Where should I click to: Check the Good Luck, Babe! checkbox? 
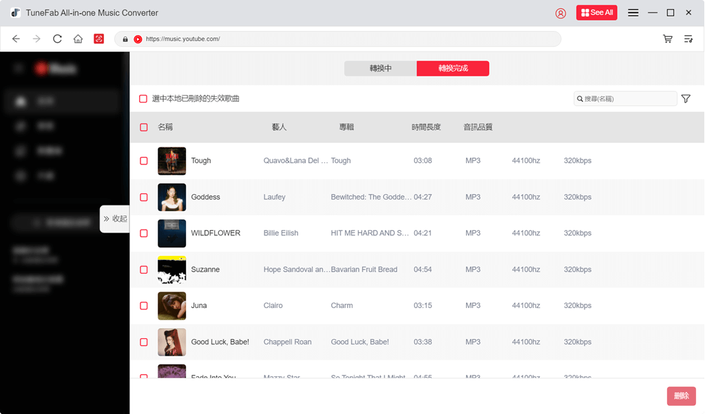(x=143, y=342)
